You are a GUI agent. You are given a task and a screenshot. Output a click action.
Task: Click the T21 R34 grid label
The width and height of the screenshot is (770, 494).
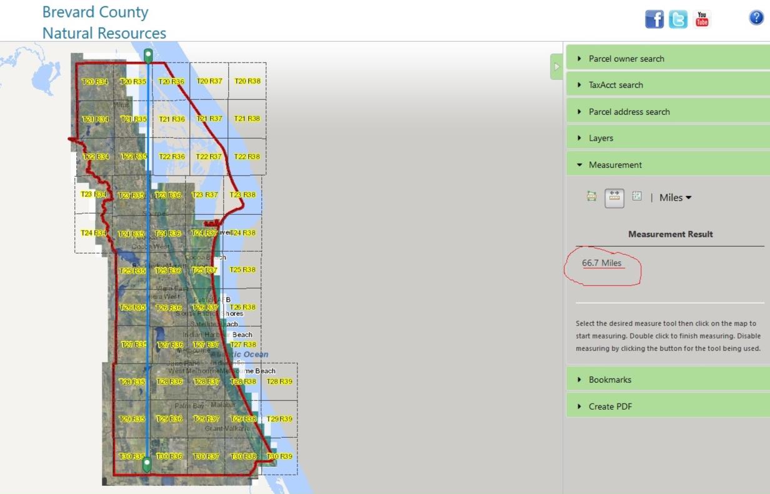point(95,119)
